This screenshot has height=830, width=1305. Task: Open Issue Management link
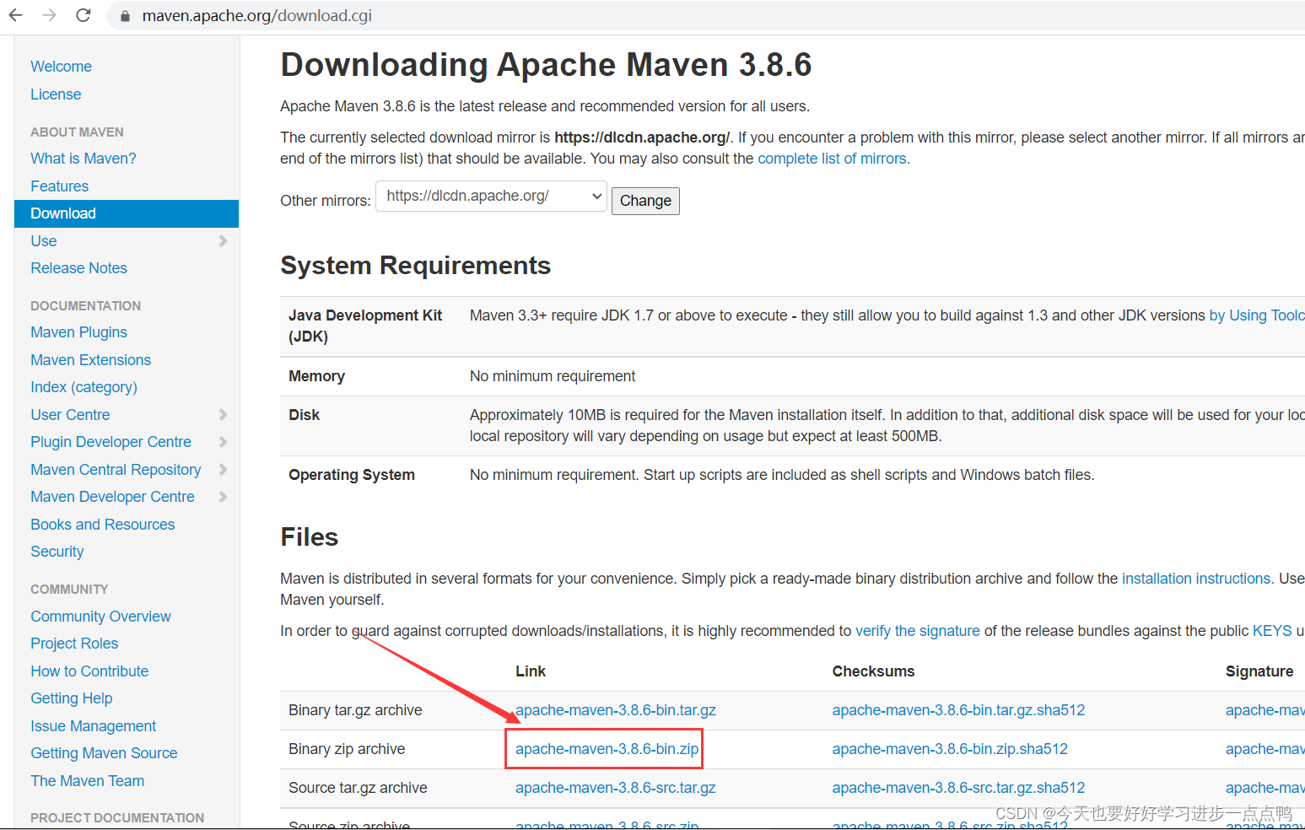click(93, 726)
